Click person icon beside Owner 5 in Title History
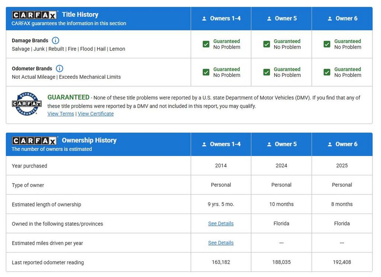The image size is (381, 277). (x=269, y=19)
